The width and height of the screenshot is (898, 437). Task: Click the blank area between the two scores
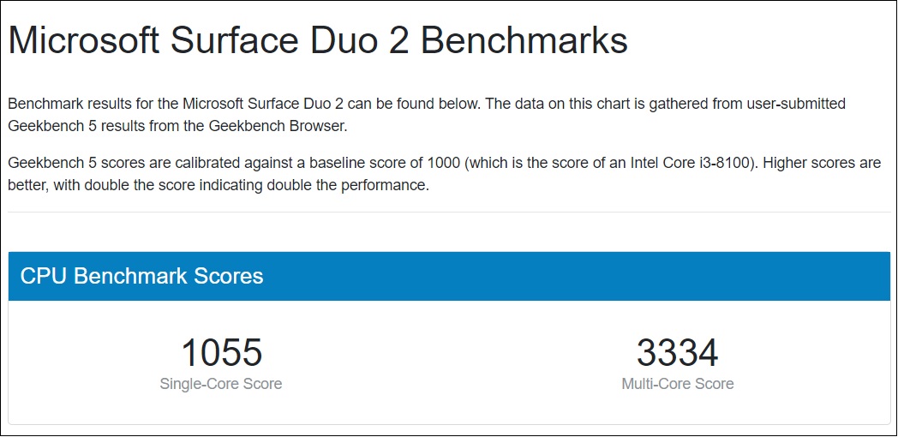pos(450,362)
